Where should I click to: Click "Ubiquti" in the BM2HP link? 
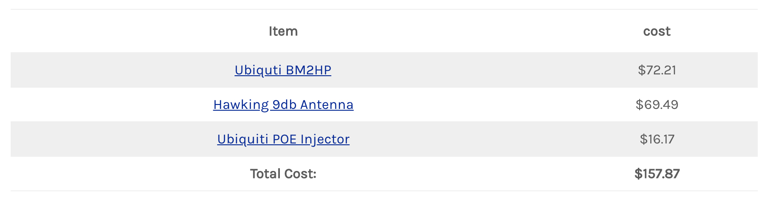(258, 70)
